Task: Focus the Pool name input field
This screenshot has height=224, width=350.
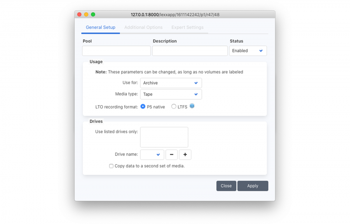Action: click(116, 51)
